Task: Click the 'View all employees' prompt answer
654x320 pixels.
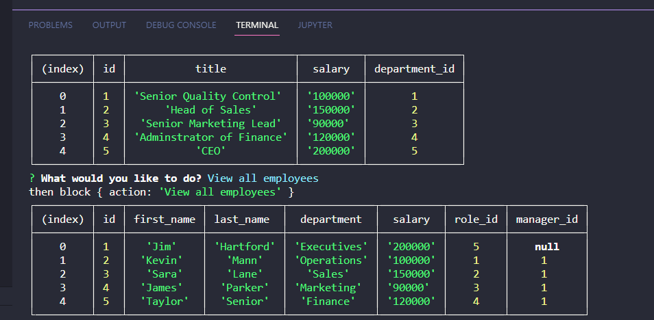Action: point(263,178)
